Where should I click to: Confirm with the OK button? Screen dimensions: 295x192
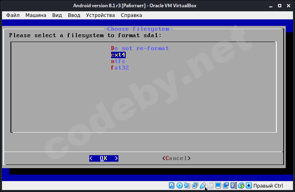104,158
